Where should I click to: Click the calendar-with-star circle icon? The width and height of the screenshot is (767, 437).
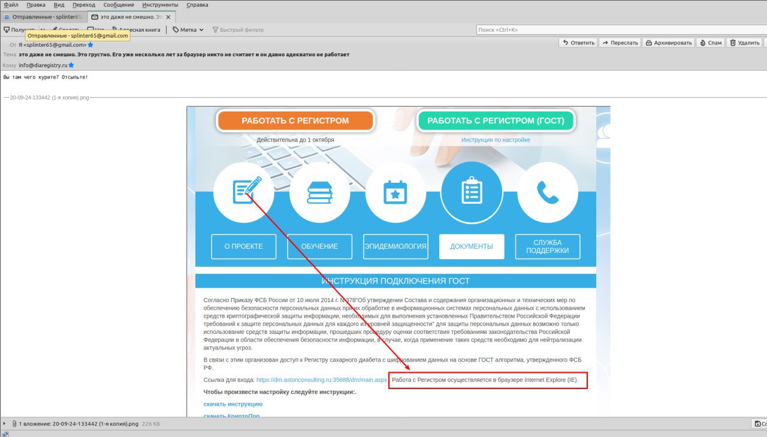point(395,192)
